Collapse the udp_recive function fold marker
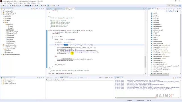This screenshot has width=182, height=102. (49, 31)
